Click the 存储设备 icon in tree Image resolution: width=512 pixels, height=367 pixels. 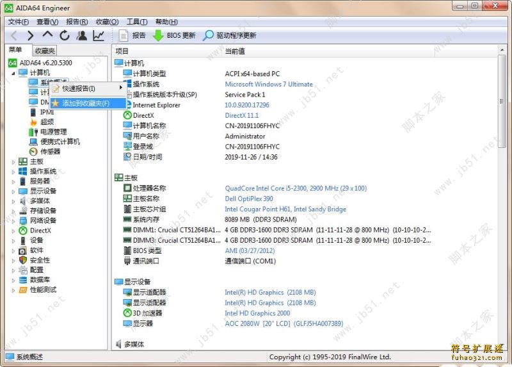(23, 211)
